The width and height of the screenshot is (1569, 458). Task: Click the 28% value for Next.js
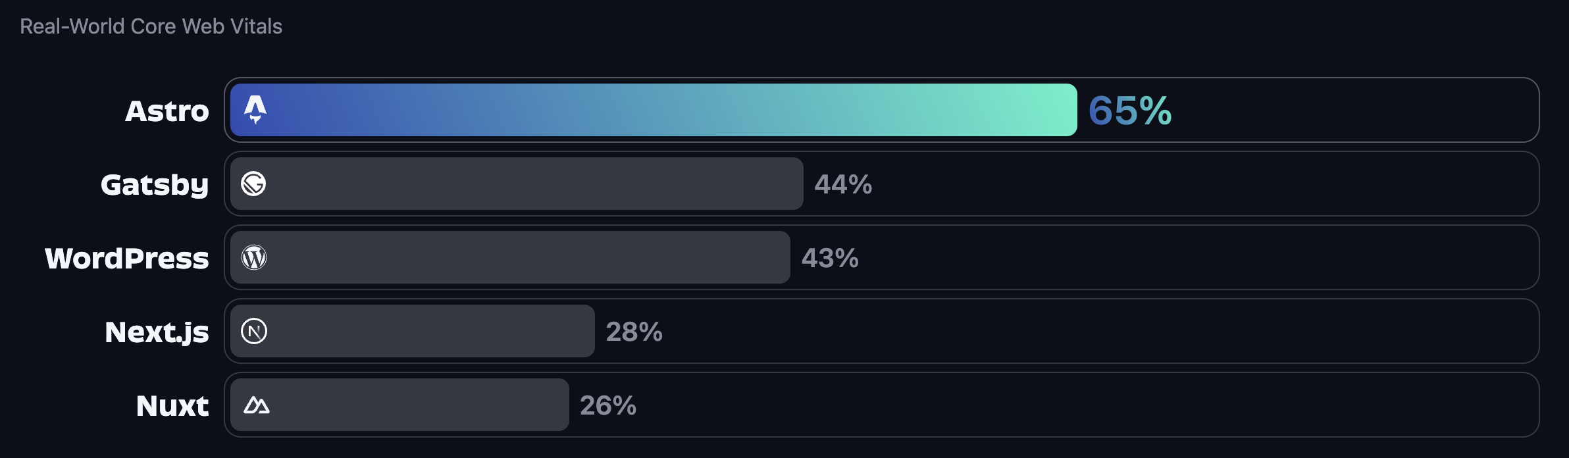point(634,332)
